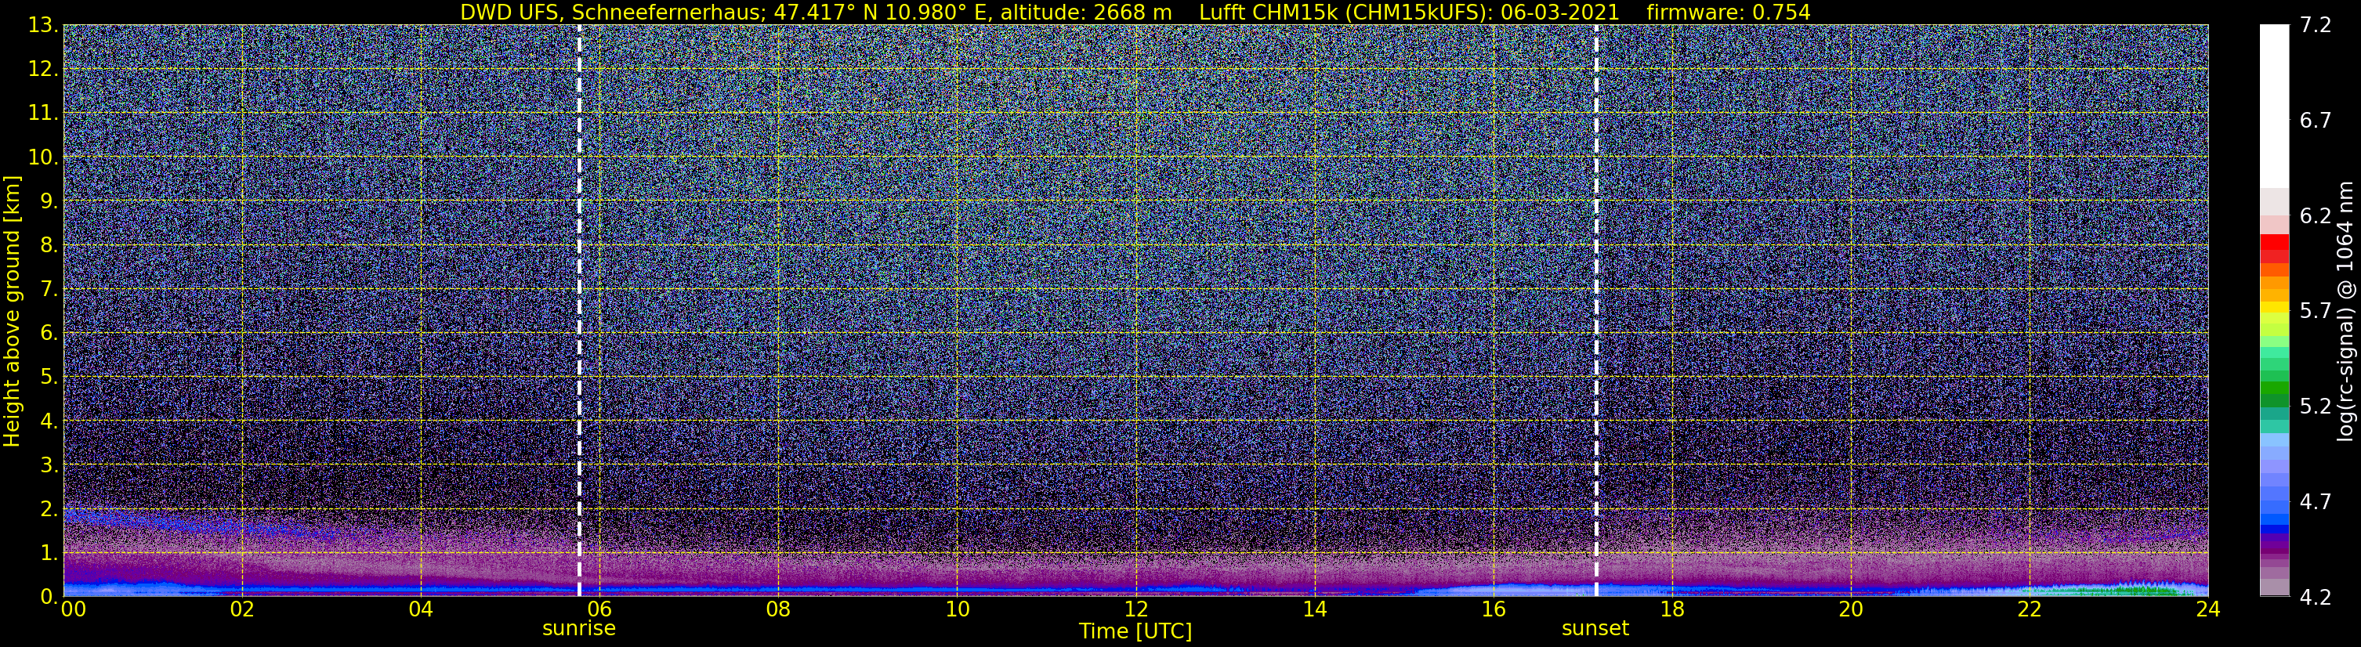The image size is (2361, 647).
Task: Click the white dashed sunrise marker line
Action: point(579,311)
